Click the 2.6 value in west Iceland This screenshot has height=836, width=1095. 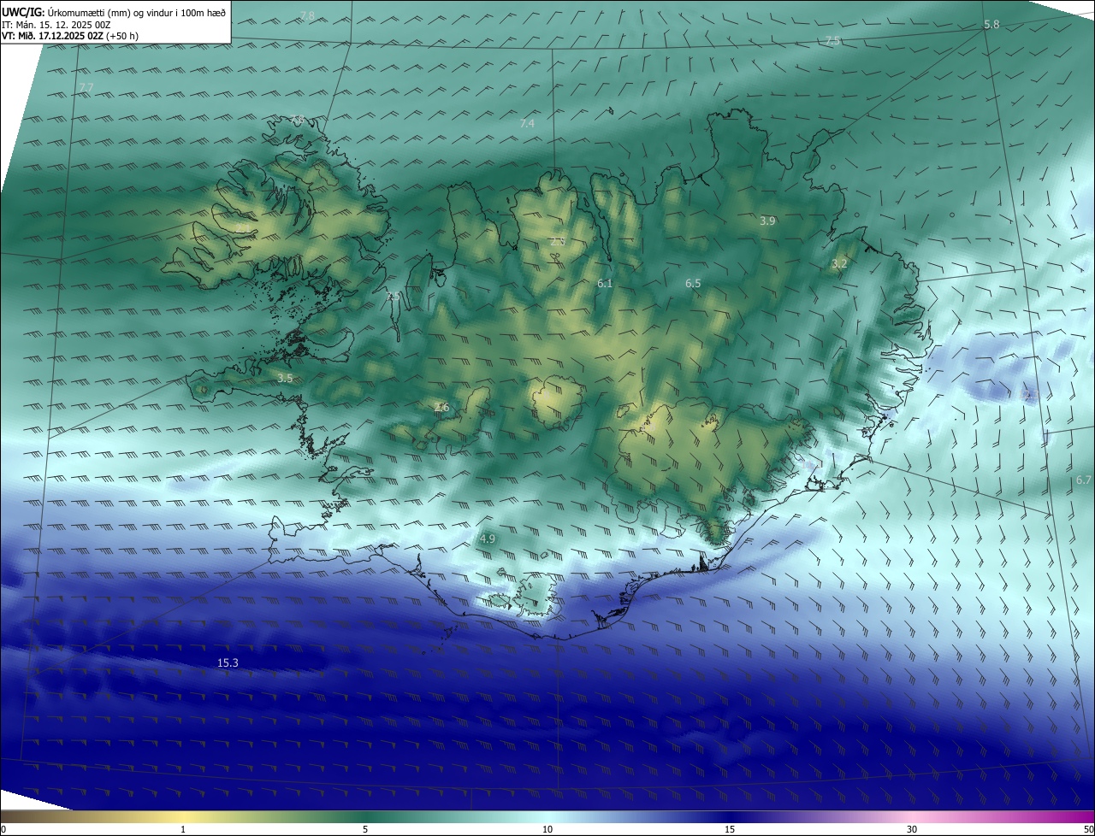[441, 407]
